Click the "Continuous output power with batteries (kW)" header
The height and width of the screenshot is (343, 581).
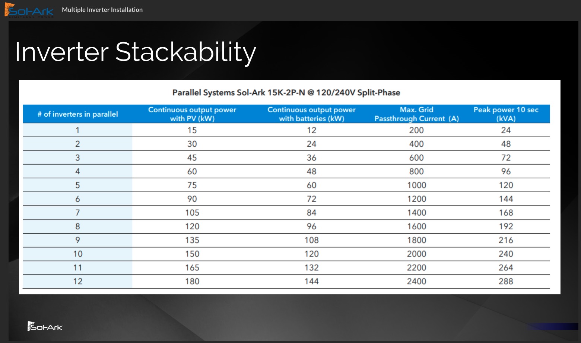[x=311, y=114]
